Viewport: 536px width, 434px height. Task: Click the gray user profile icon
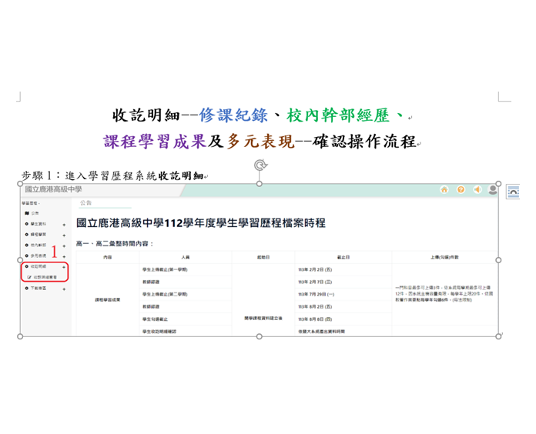coord(493,189)
